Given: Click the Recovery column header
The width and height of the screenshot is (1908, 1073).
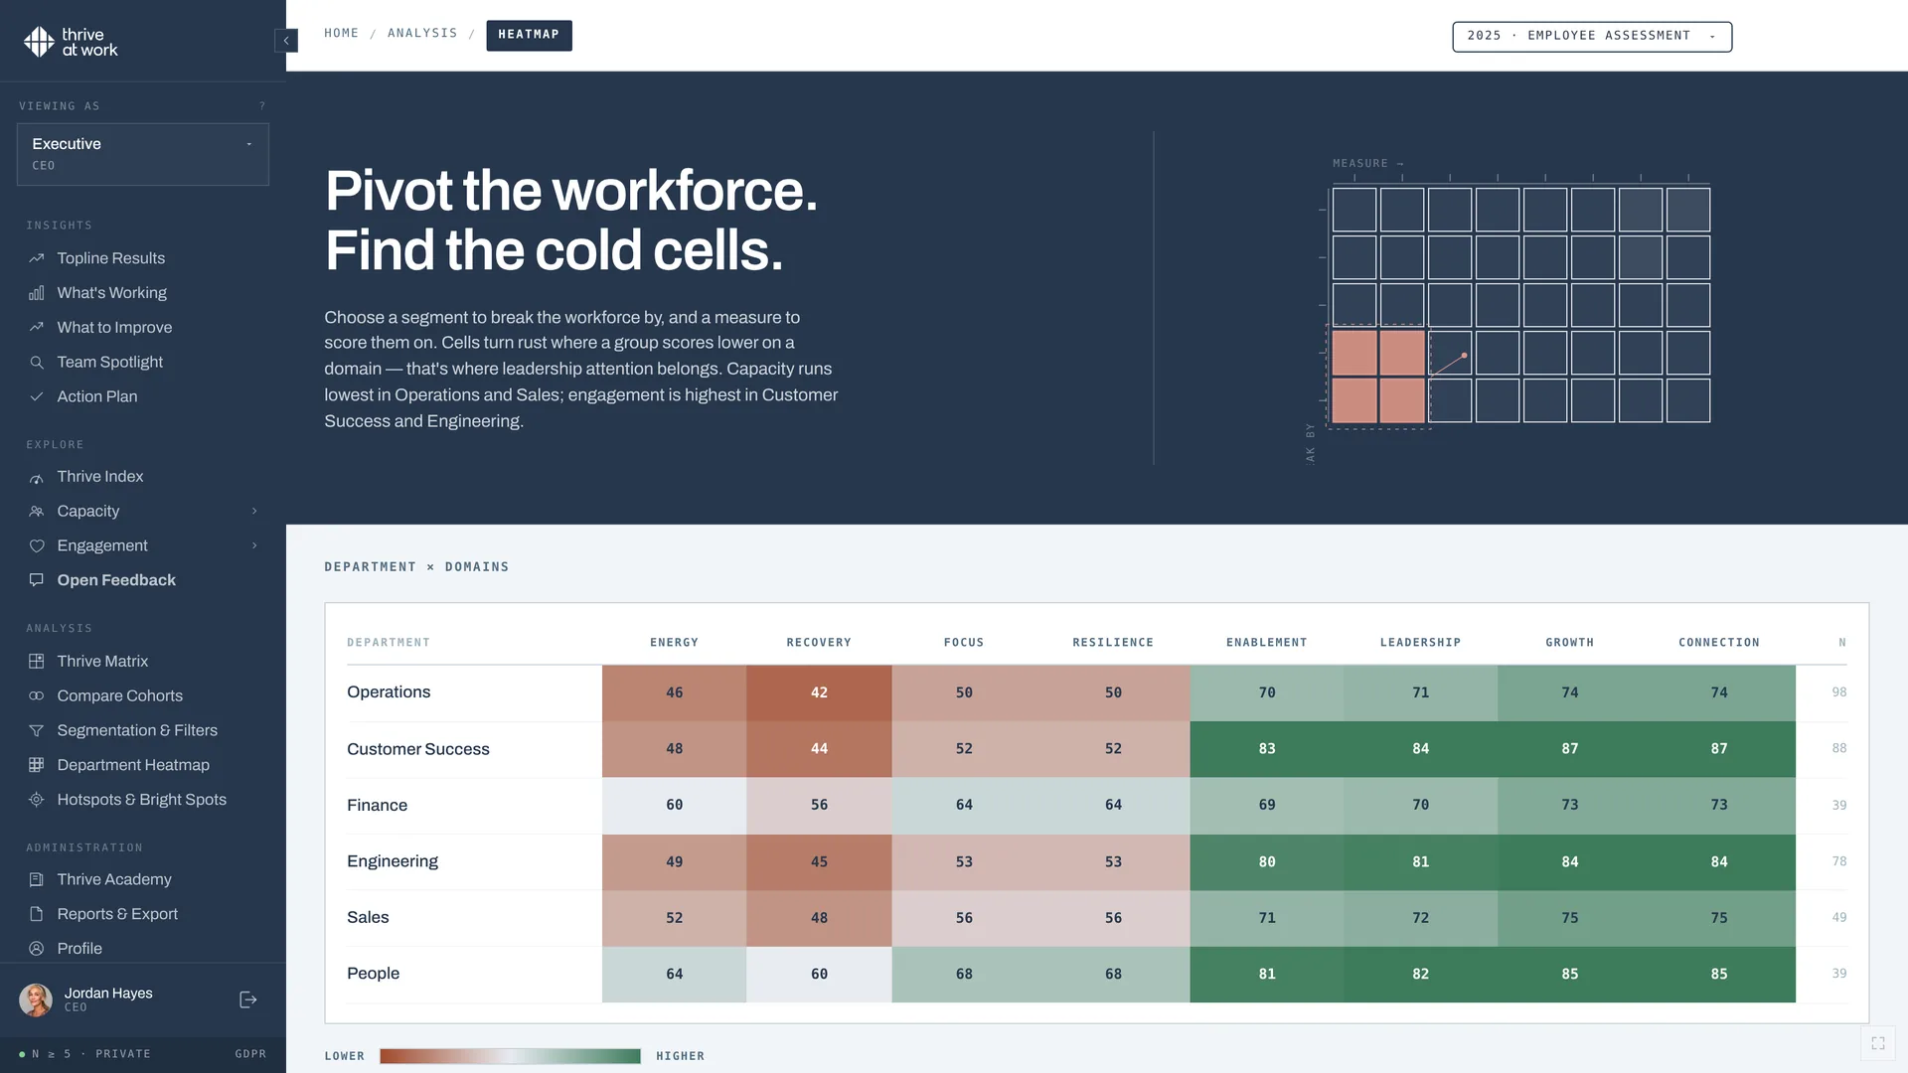Looking at the screenshot, I should click(x=819, y=643).
